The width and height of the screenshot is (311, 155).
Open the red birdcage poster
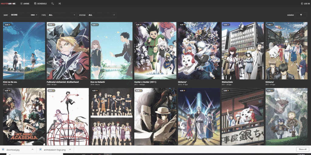[68, 117]
